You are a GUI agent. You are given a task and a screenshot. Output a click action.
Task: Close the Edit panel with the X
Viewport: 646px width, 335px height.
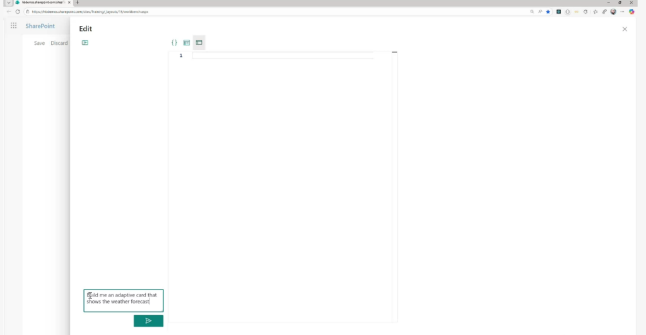tap(625, 29)
